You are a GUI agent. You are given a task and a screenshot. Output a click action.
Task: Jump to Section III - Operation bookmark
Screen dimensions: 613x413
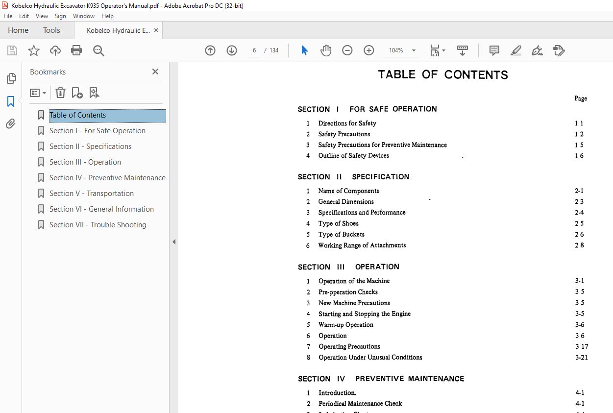pyautogui.click(x=85, y=162)
